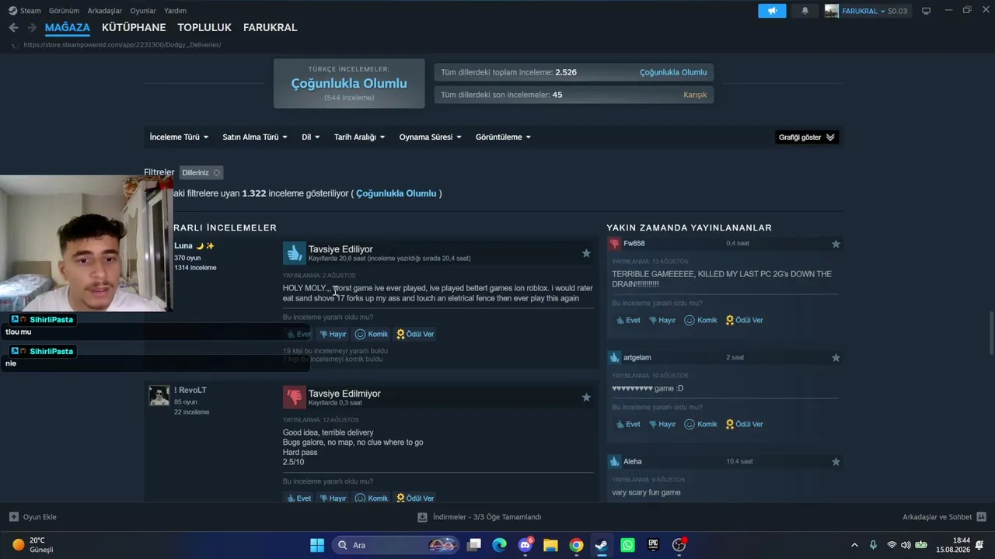Click the Çoğunlukla Olumlu Turkish reviews summary

click(349, 84)
